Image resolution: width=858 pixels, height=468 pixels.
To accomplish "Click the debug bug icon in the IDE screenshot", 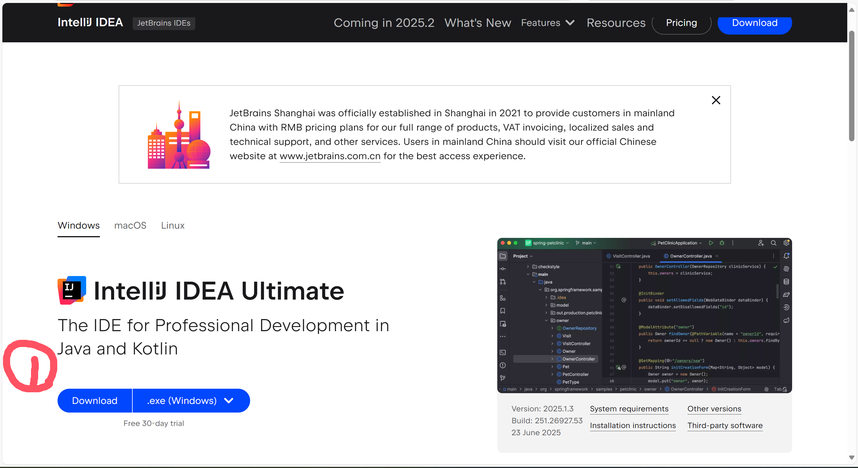I will click(722, 243).
